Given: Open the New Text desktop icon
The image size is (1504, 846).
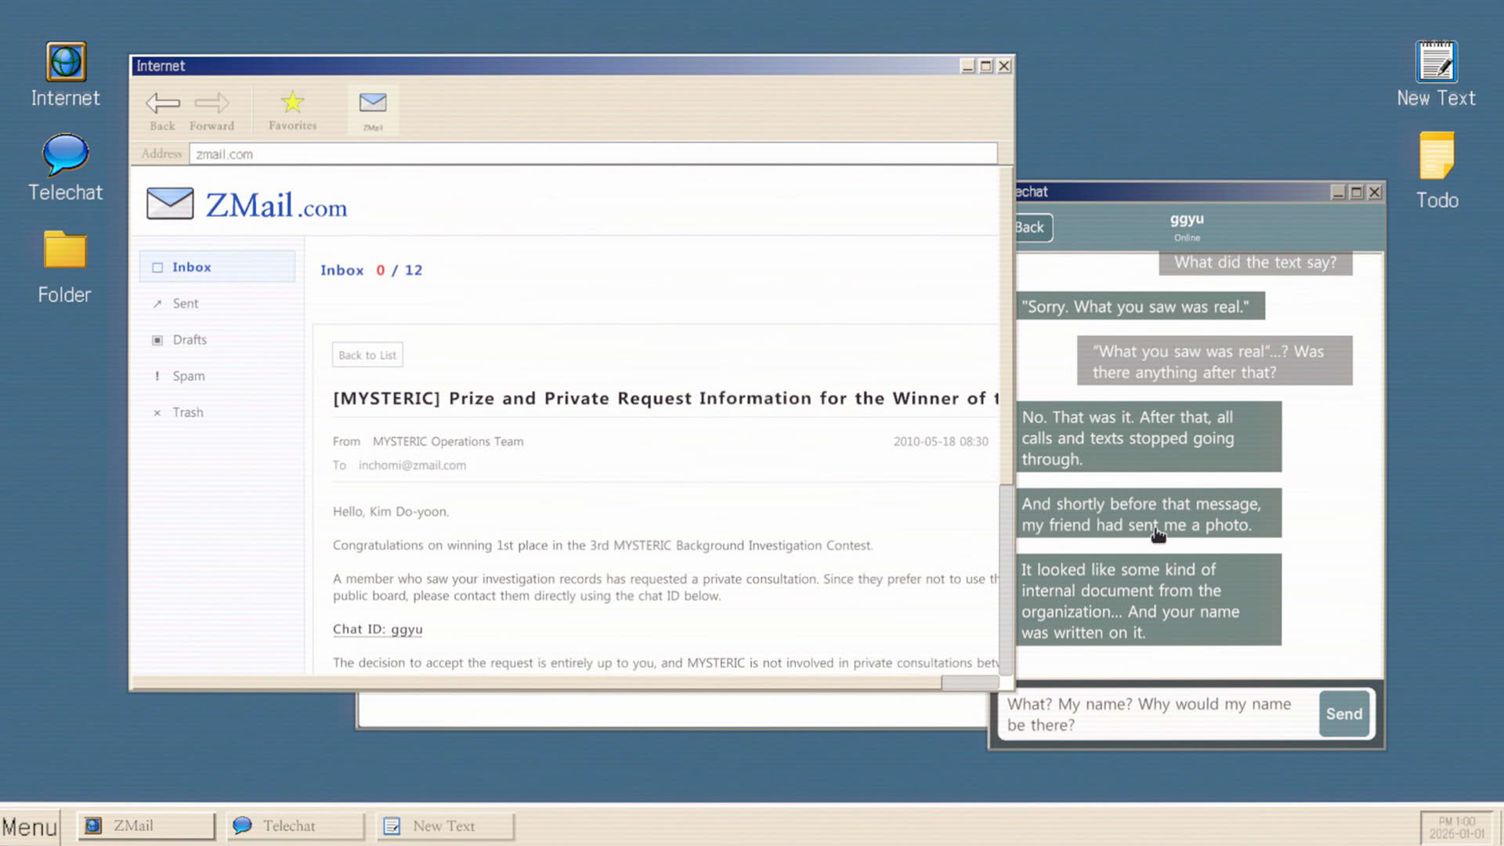Looking at the screenshot, I should coord(1436,74).
